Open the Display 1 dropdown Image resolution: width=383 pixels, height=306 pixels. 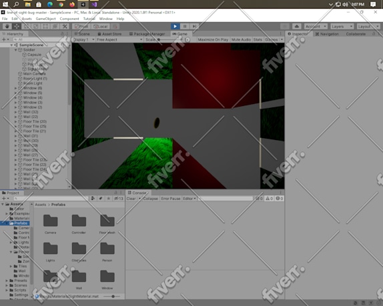point(83,39)
